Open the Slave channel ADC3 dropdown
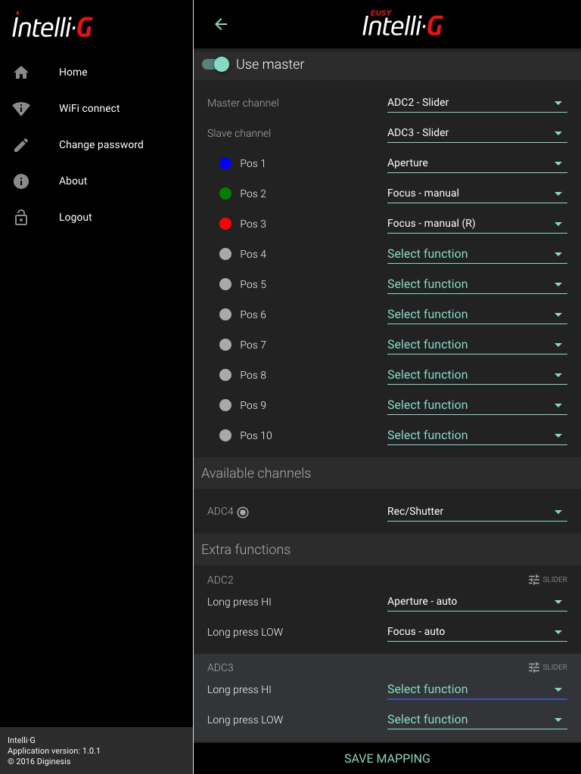The image size is (581, 774). click(477, 133)
